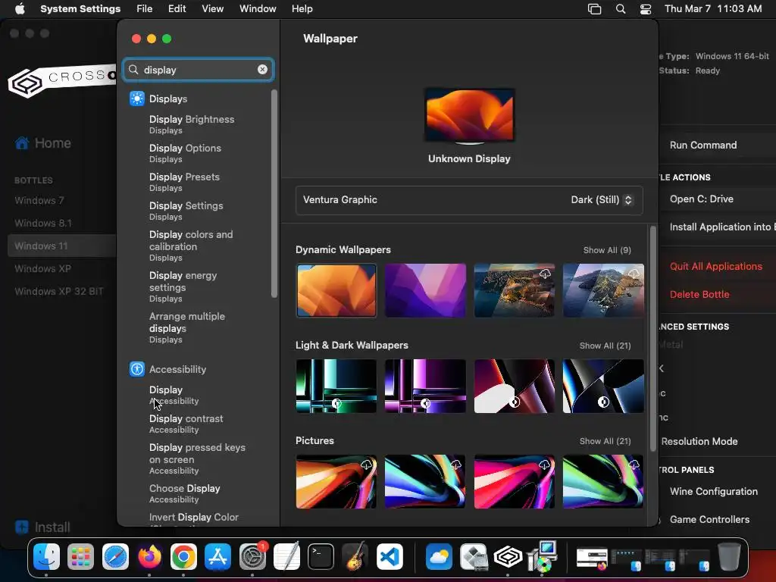Open Display colors and calibration result
Screen dimensions: 776x582
(x=191, y=246)
